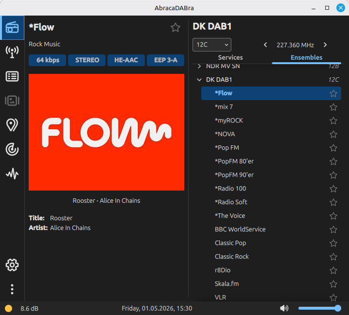
Task: Select *Radio 100 service
Action: pyautogui.click(x=271, y=189)
